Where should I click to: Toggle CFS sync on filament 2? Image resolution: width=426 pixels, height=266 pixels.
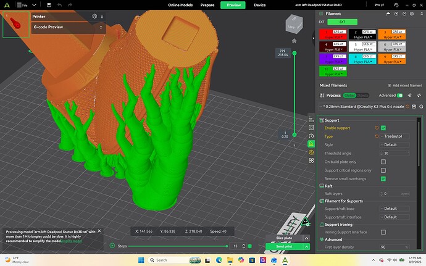[x=369, y=32]
